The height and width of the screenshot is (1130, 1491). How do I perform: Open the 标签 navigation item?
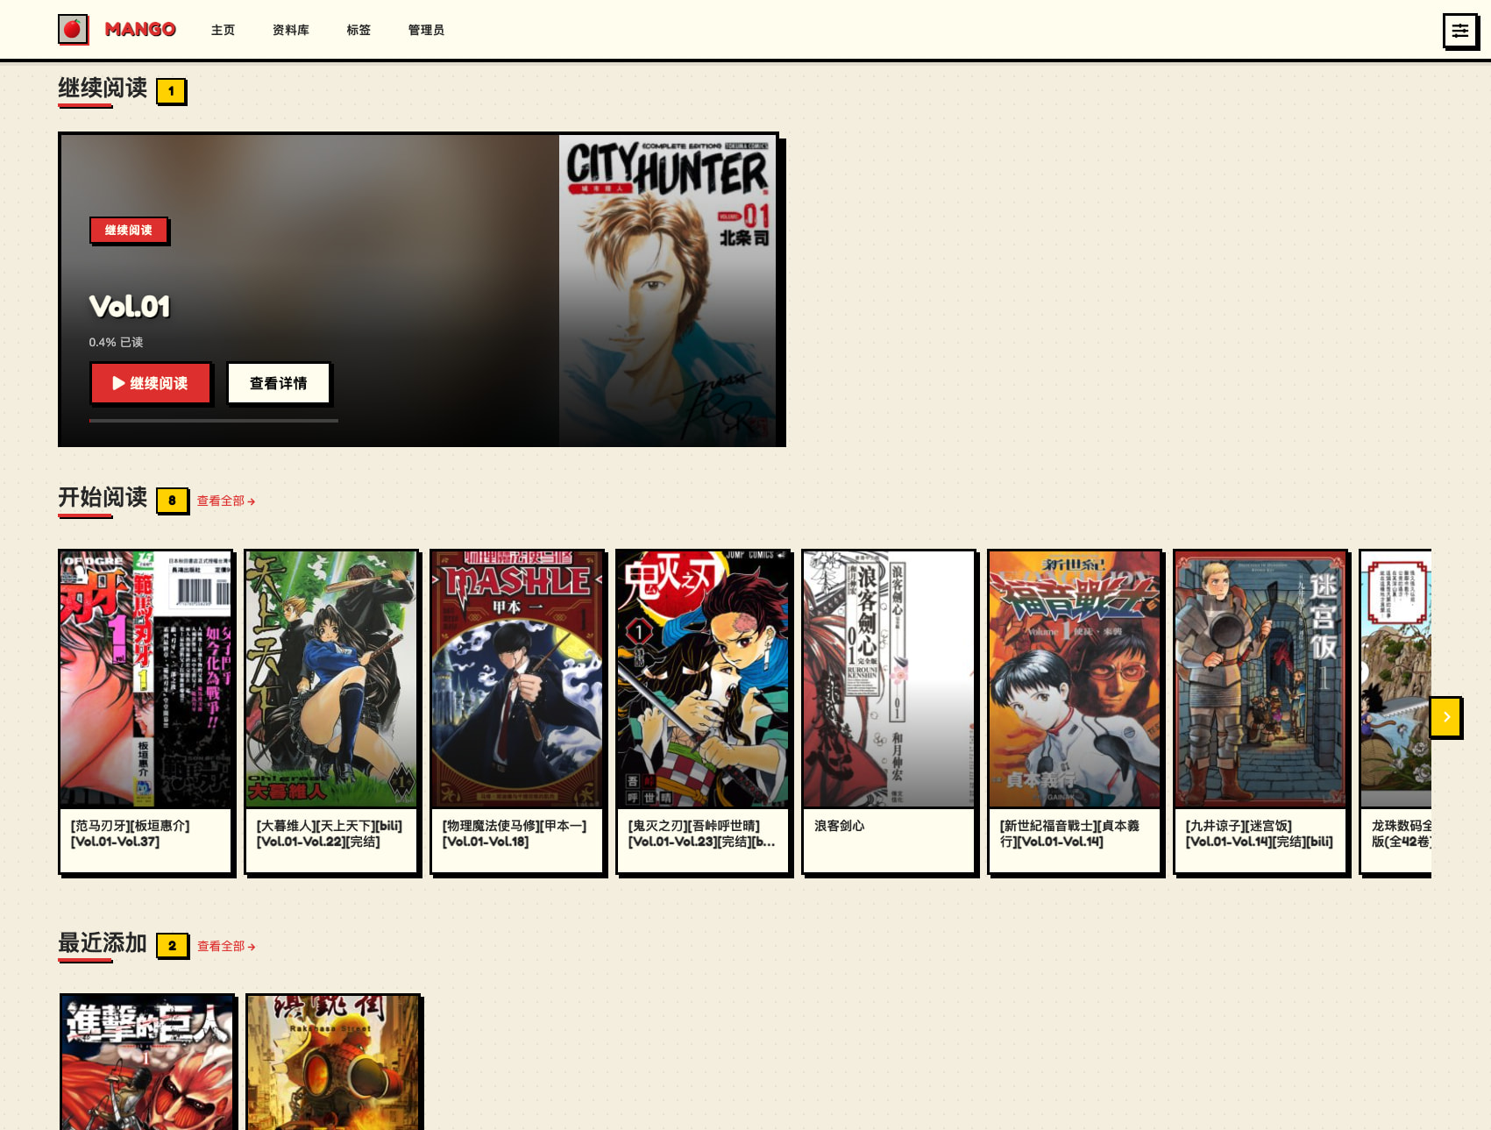tap(359, 30)
